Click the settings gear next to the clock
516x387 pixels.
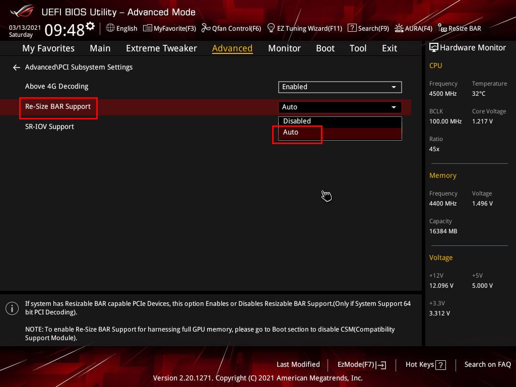90,26
